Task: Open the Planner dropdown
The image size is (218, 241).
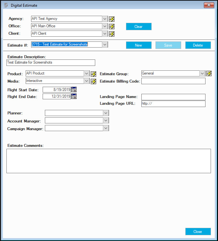Action: click(x=106, y=113)
